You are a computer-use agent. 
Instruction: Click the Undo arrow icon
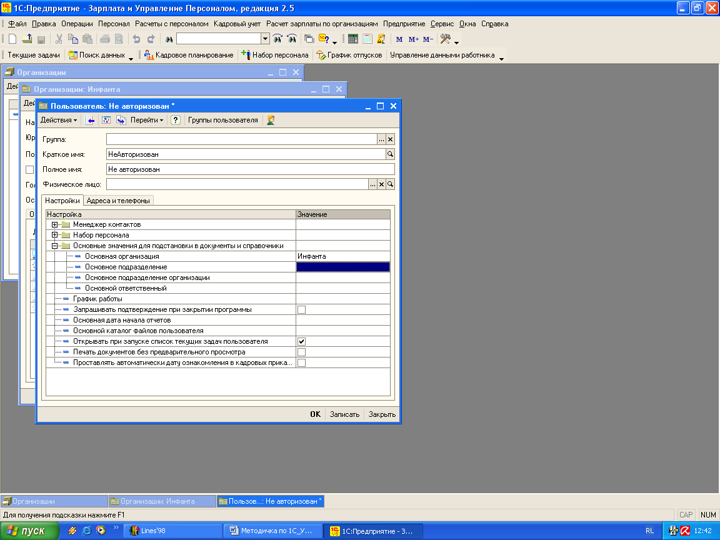pos(136,39)
